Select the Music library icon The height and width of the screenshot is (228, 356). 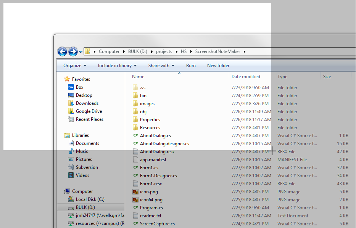coord(71,151)
